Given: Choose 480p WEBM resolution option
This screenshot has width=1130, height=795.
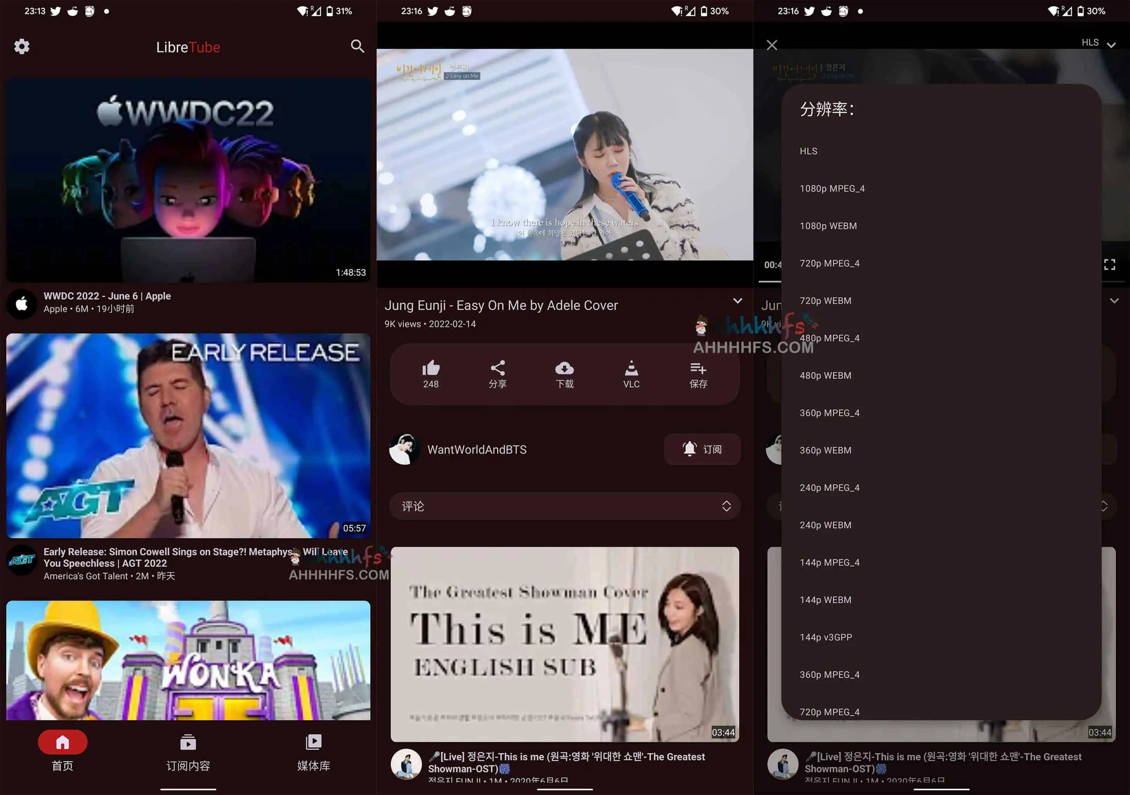Looking at the screenshot, I should [825, 375].
